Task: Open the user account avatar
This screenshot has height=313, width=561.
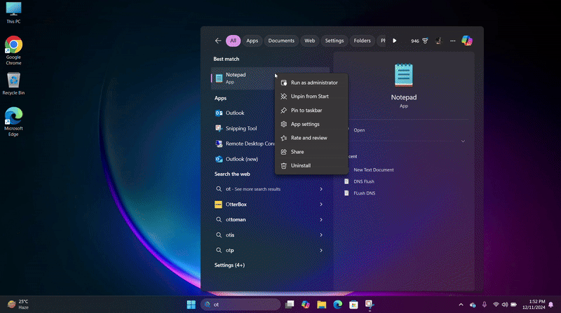Action: [x=439, y=41]
